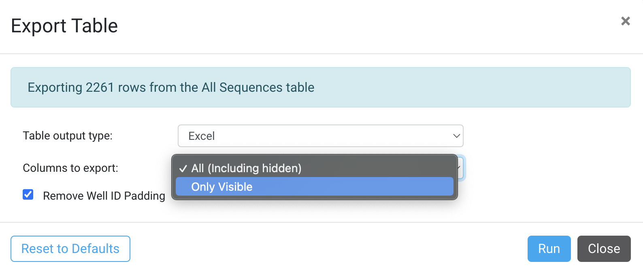Screen dimensions: 643x270
Task: Click the checkmark beside "All (Including hidden)"
Action: point(183,169)
